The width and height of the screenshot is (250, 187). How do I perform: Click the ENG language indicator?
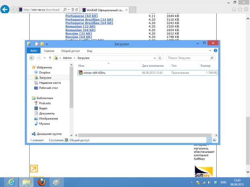pos(223,182)
